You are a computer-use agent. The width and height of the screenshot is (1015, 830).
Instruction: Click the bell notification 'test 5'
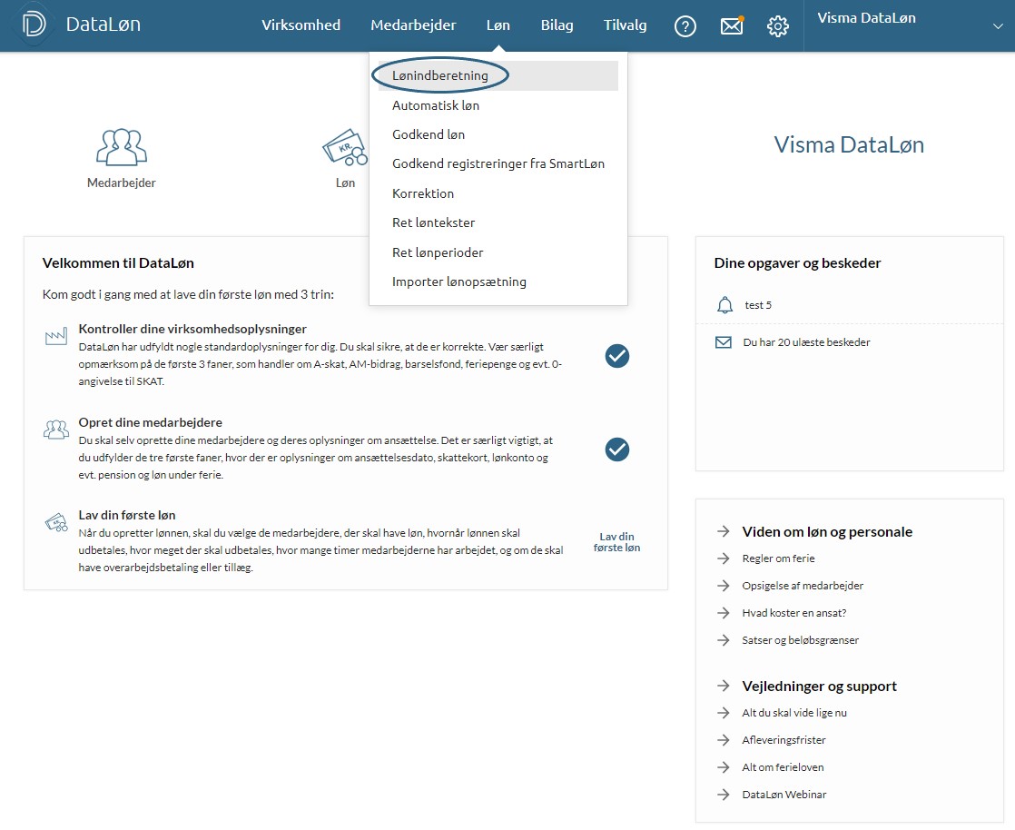coord(757,305)
